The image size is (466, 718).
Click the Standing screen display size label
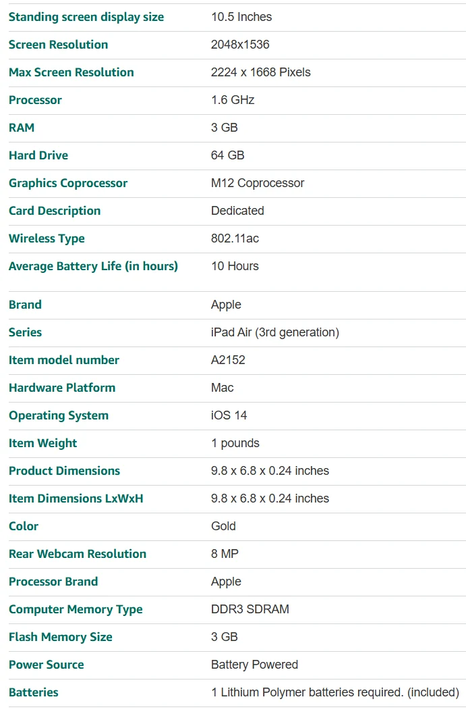[86, 17]
